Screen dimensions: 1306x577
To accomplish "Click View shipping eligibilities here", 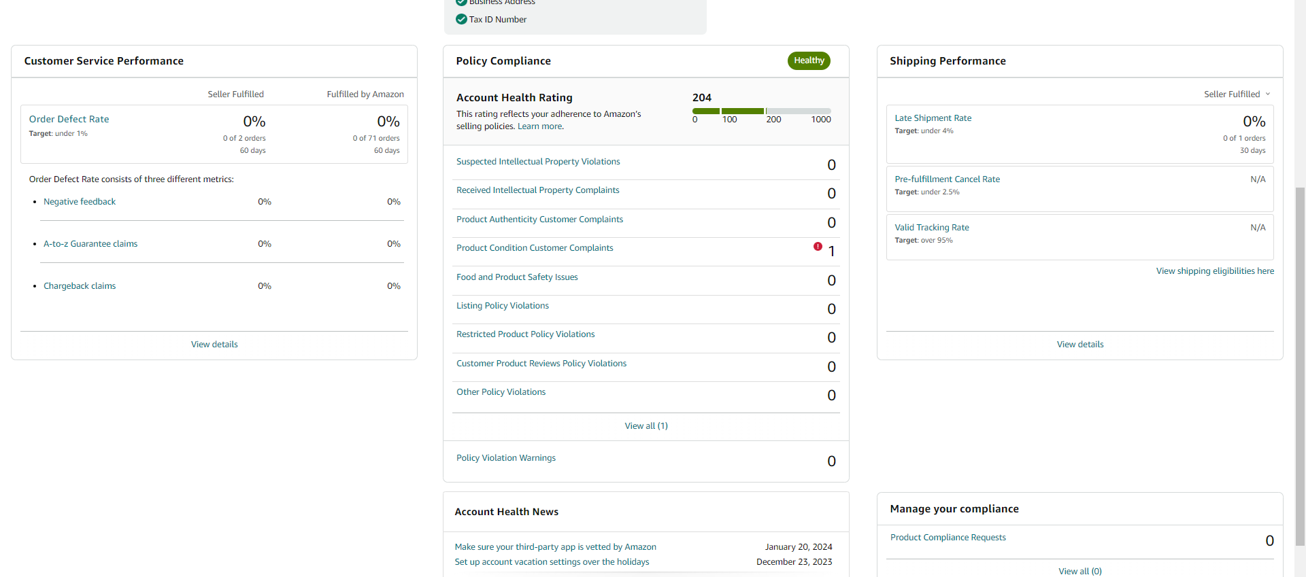I will pyautogui.click(x=1215, y=271).
